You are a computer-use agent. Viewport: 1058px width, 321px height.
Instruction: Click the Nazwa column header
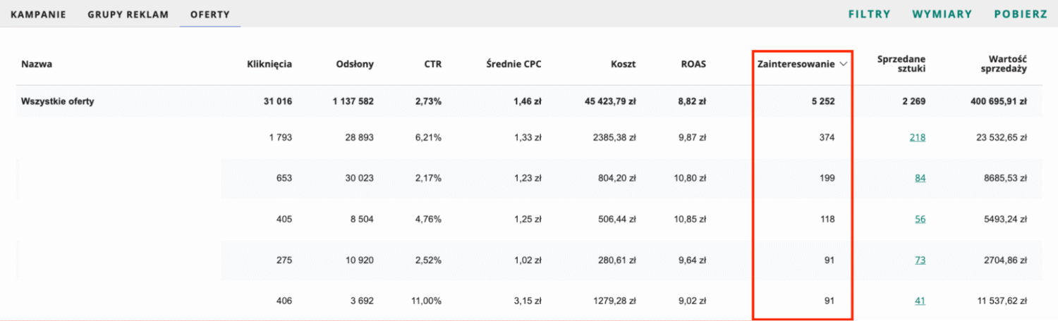point(37,64)
